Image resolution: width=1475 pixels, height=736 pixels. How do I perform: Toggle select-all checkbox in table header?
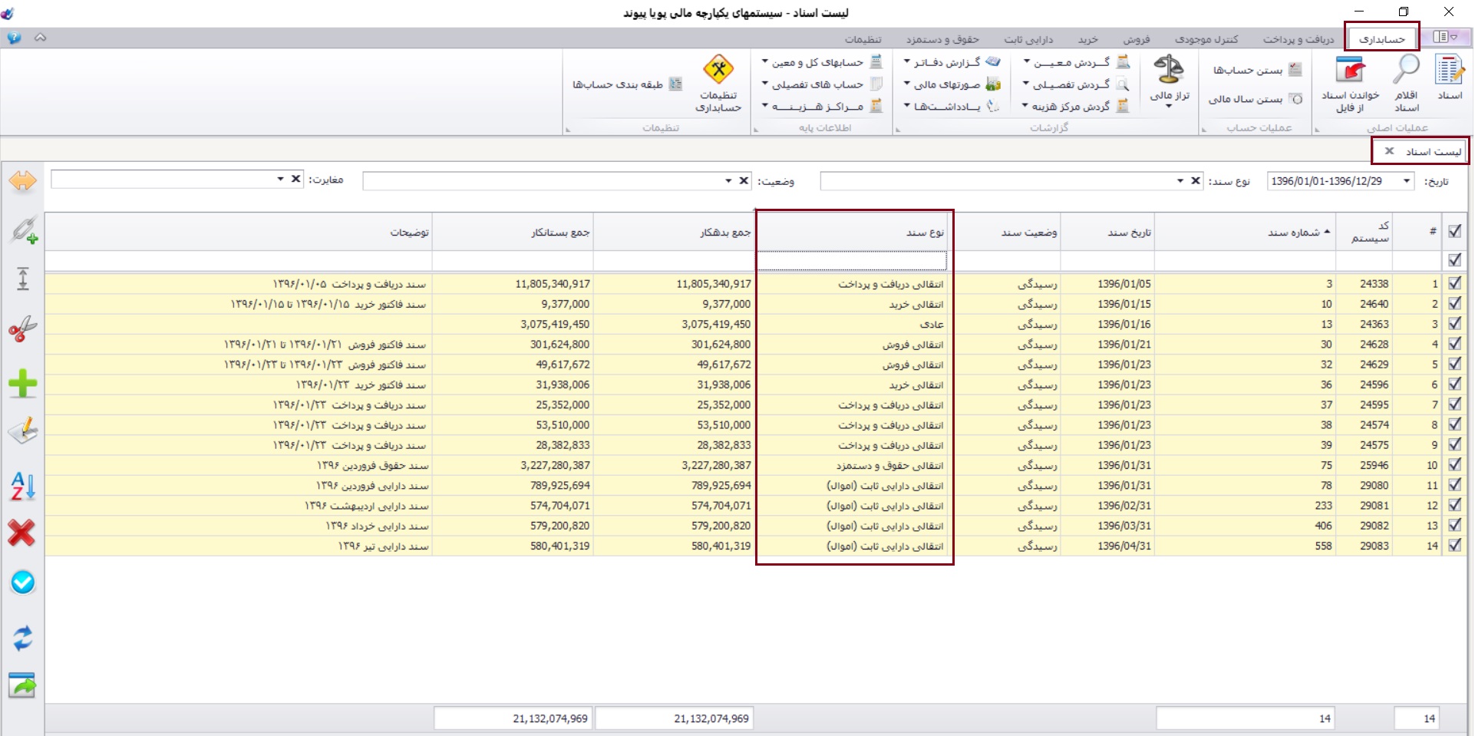(x=1454, y=231)
